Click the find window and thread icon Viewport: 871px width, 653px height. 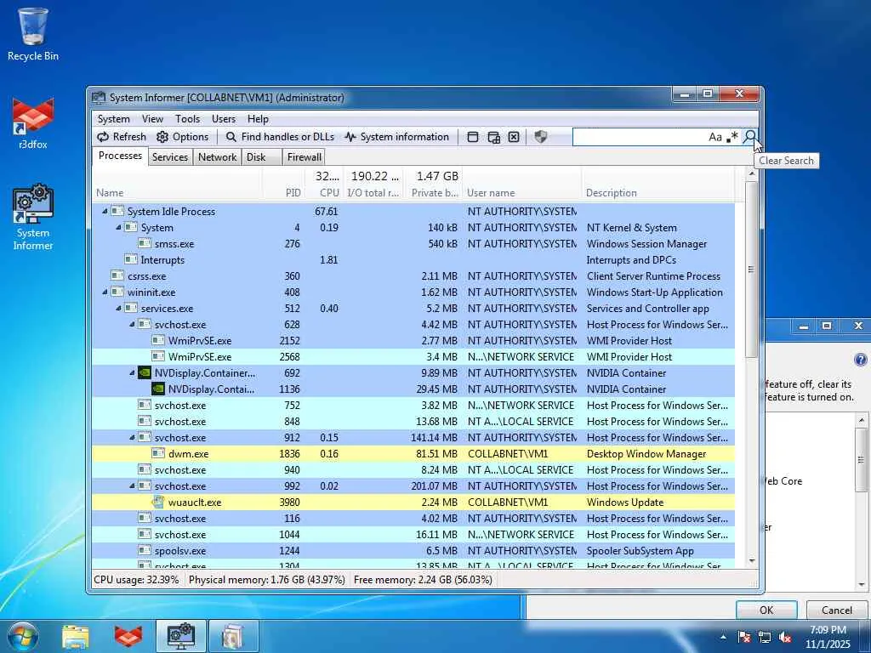click(493, 137)
